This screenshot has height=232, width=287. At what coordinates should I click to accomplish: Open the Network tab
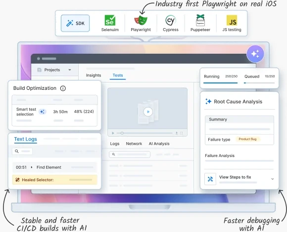click(x=134, y=144)
